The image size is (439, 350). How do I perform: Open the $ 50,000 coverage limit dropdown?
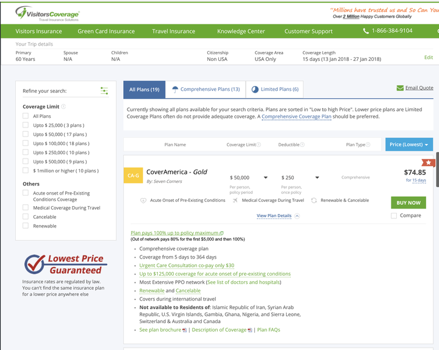coord(249,177)
